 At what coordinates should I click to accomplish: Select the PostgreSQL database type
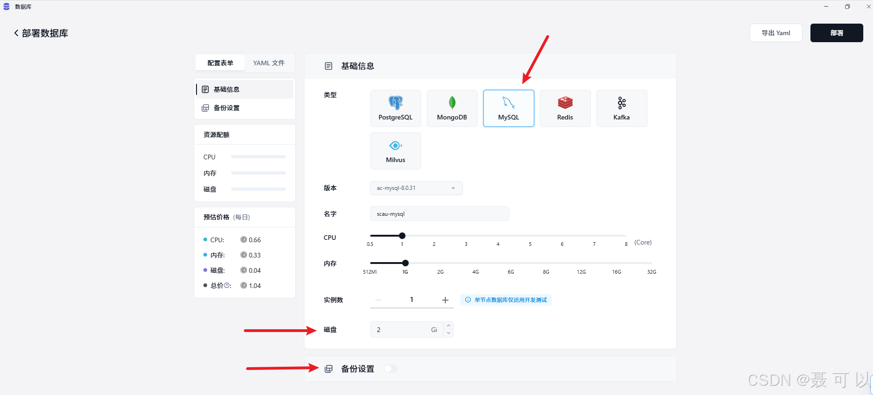(396, 108)
